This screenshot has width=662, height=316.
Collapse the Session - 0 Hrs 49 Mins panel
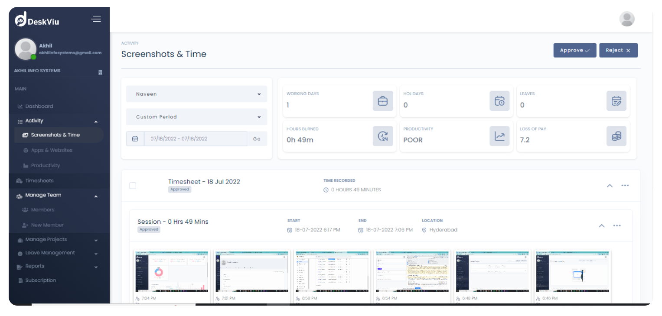[602, 226]
